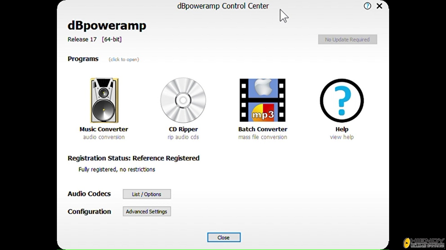
Task: Click the 'audio conversion' subtitle text
Action: pyautogui.click(x=104, y=137)
